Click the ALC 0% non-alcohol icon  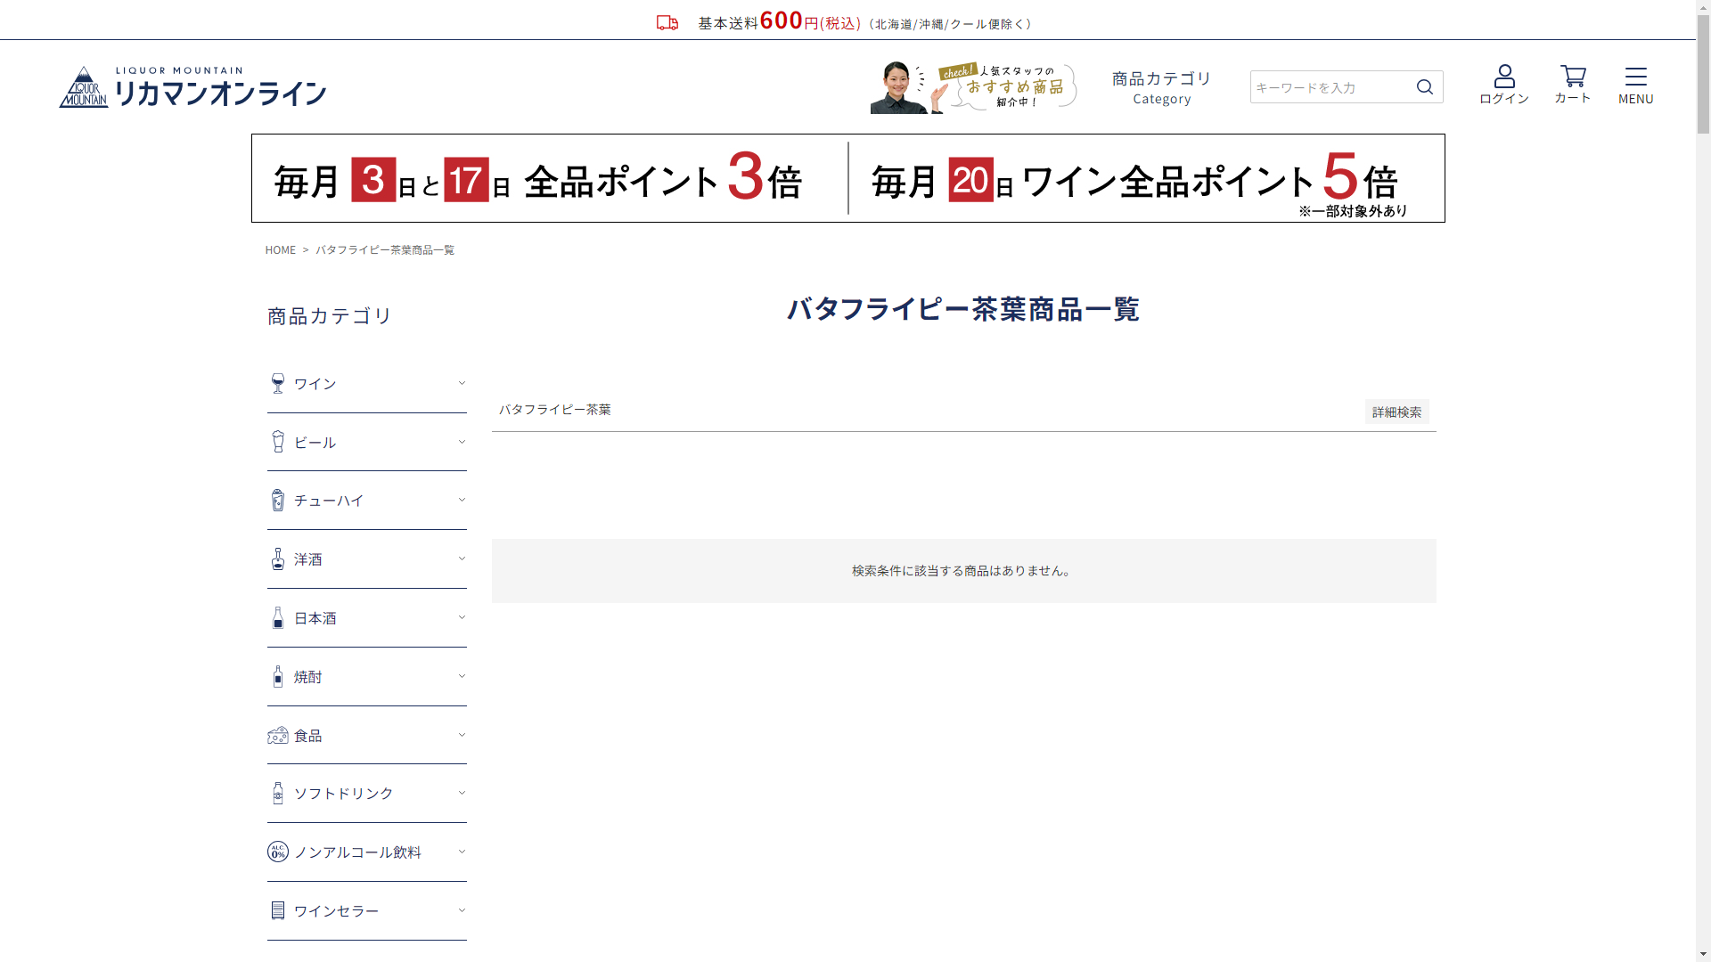(x=278, y=852)
